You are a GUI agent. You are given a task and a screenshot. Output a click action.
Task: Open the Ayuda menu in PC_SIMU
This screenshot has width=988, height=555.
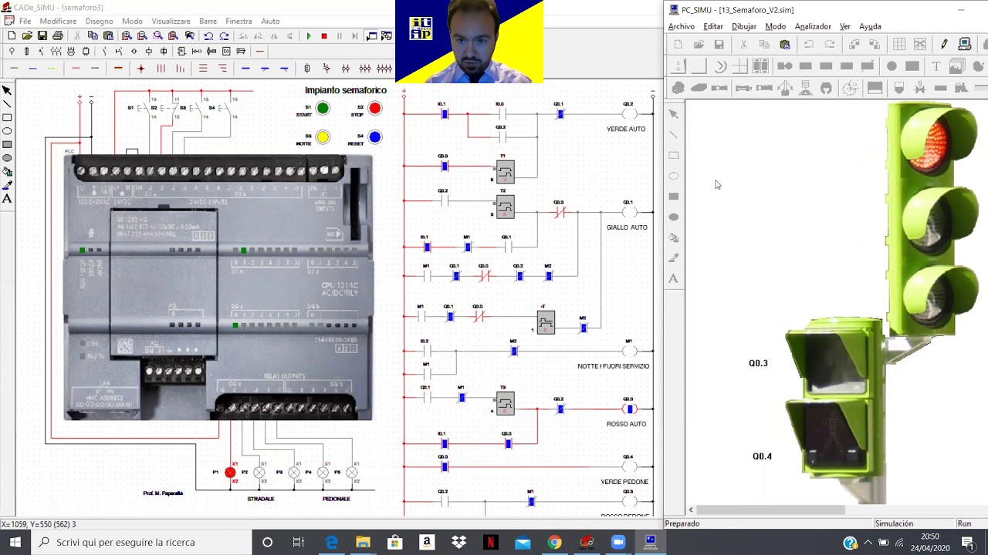(x=870, y=26)
